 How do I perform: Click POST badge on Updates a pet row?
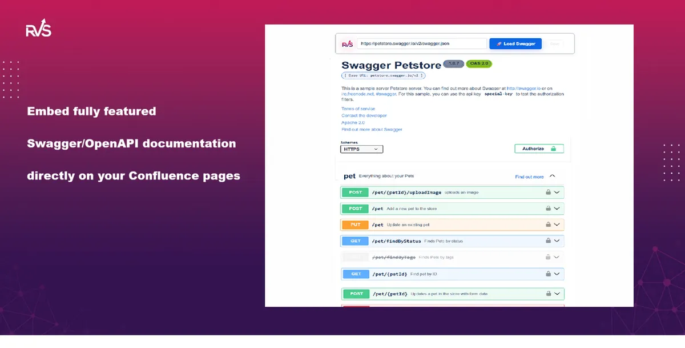tap(356, 294)
